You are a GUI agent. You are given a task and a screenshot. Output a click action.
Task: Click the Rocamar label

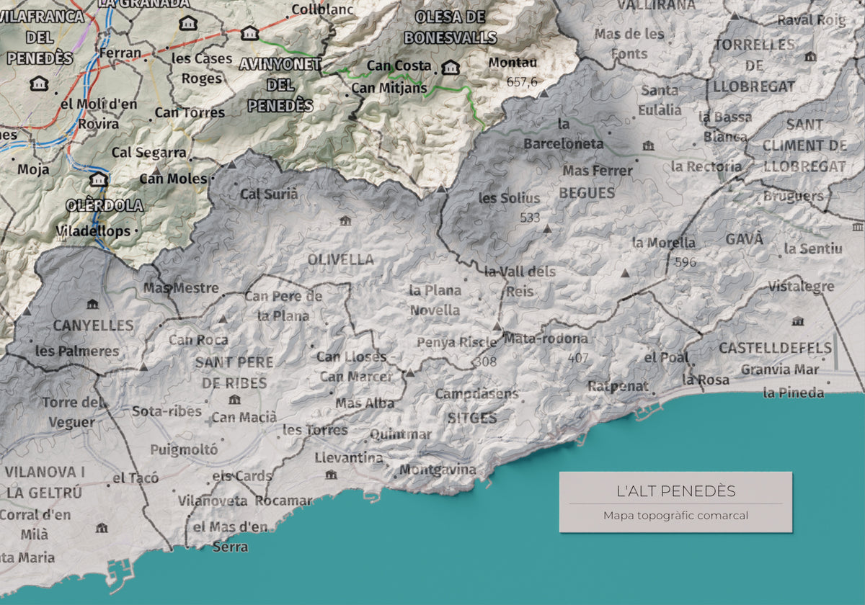point(283,501)
